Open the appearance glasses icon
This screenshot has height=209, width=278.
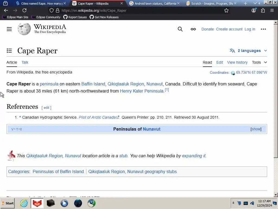[193, 29]
